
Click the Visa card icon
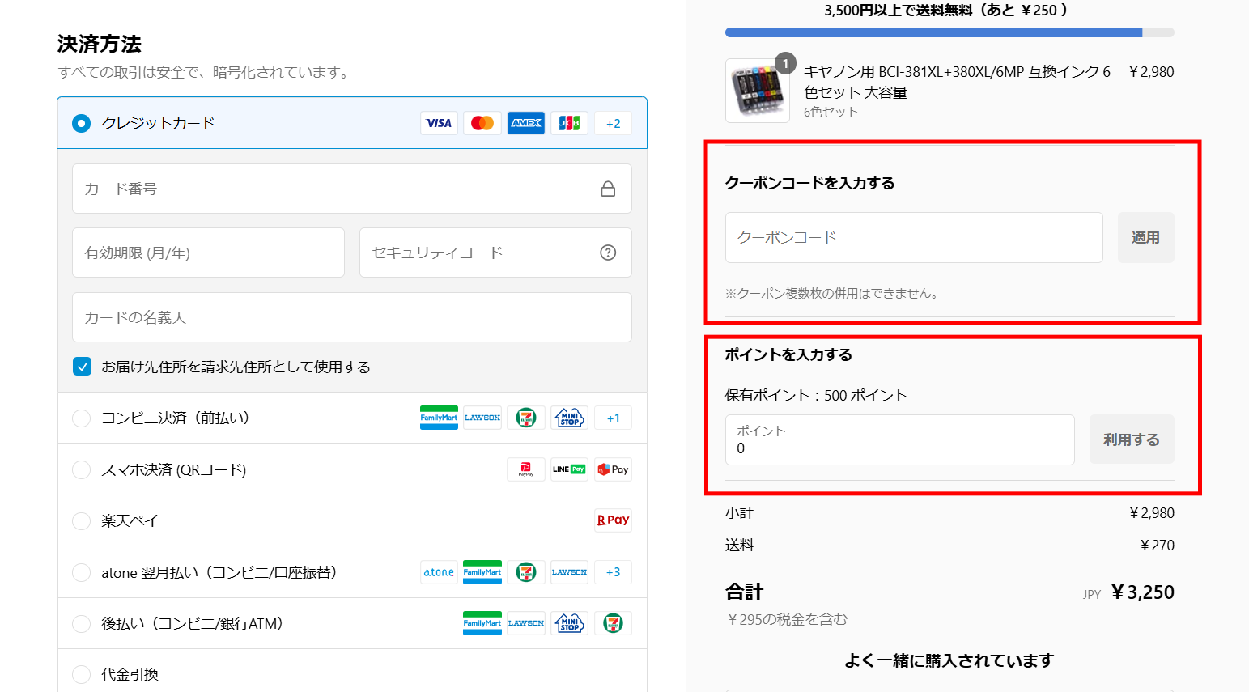tap(439, 123)
